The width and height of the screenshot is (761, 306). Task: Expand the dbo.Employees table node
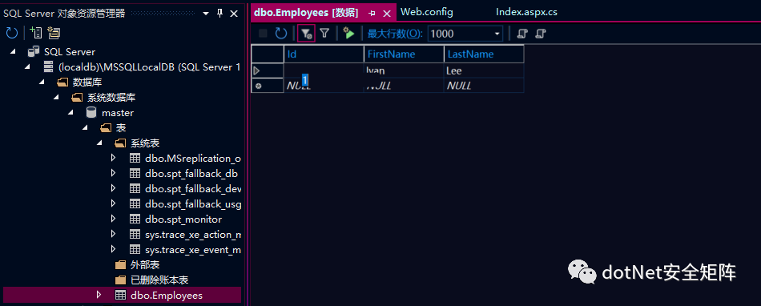pos(99,295)
